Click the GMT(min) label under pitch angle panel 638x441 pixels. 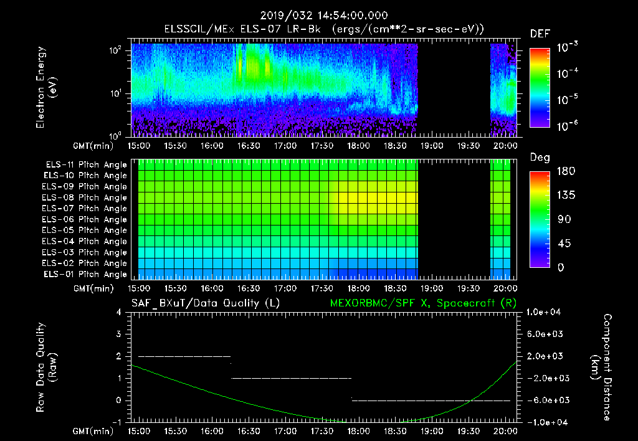pyautogui.click(x=93, y=289)
